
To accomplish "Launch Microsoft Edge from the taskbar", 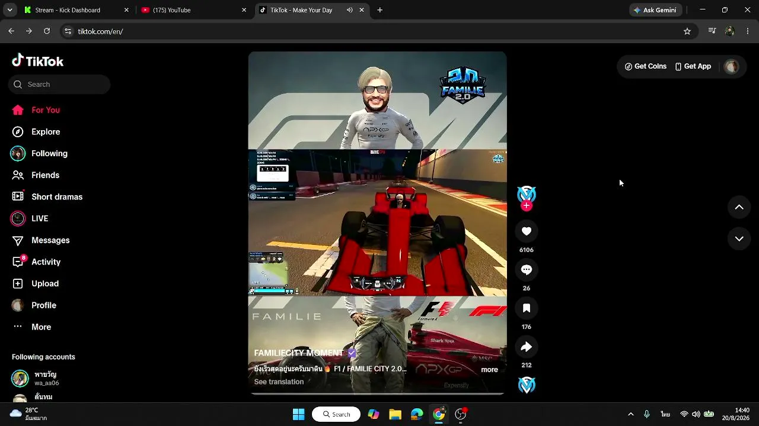I will click(417, 414).
